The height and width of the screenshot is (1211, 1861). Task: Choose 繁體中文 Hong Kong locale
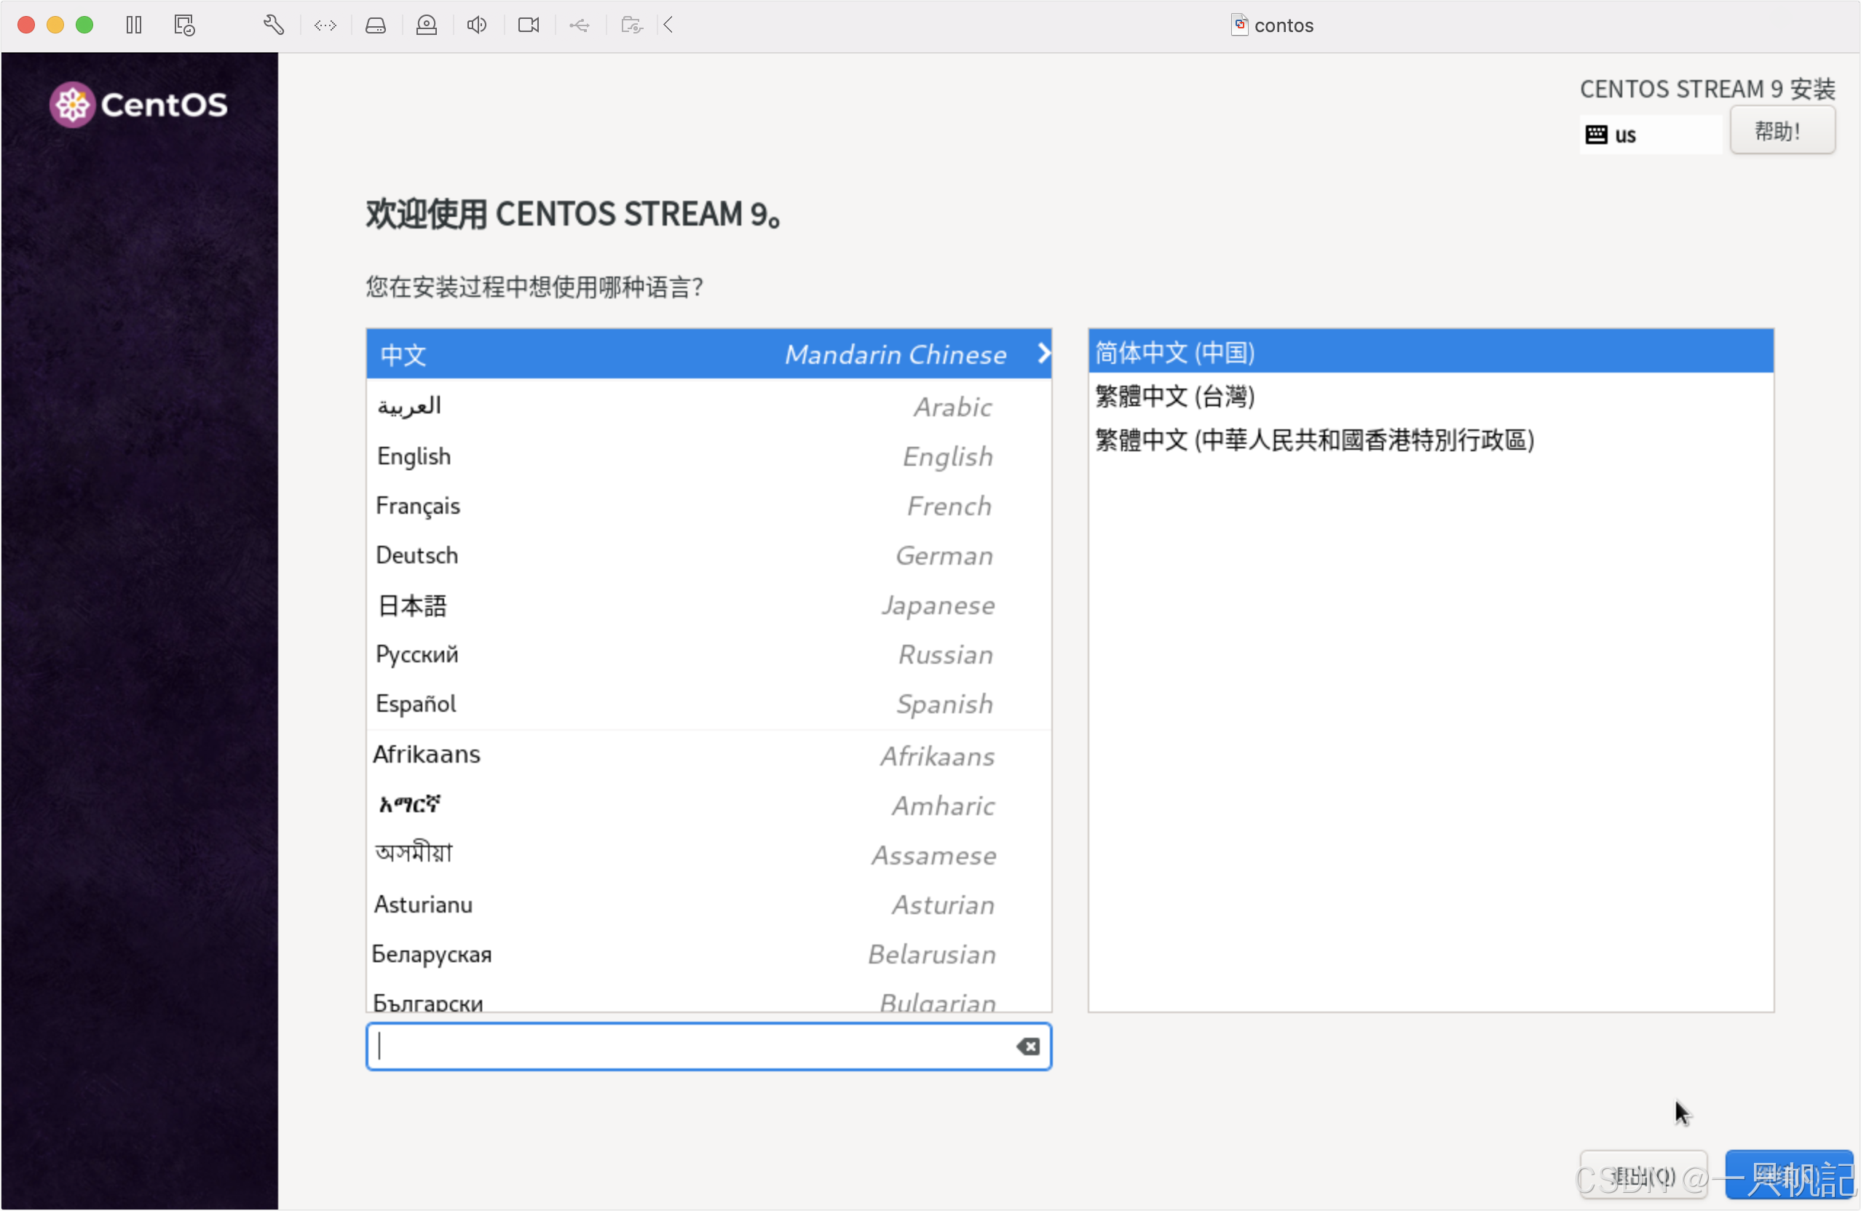click(1430, 440)
